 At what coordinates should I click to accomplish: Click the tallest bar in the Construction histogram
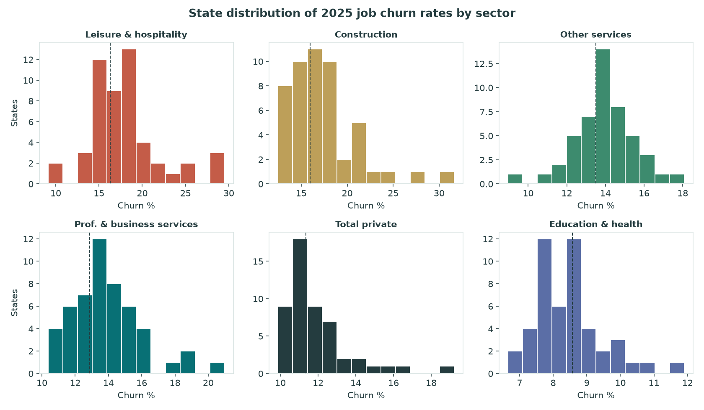coord(315,117)
